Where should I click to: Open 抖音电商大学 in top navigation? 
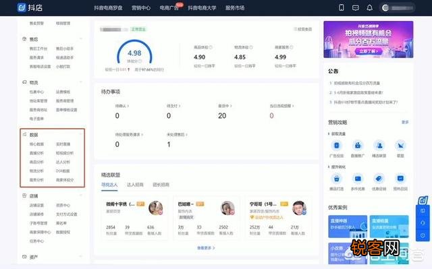202,8
